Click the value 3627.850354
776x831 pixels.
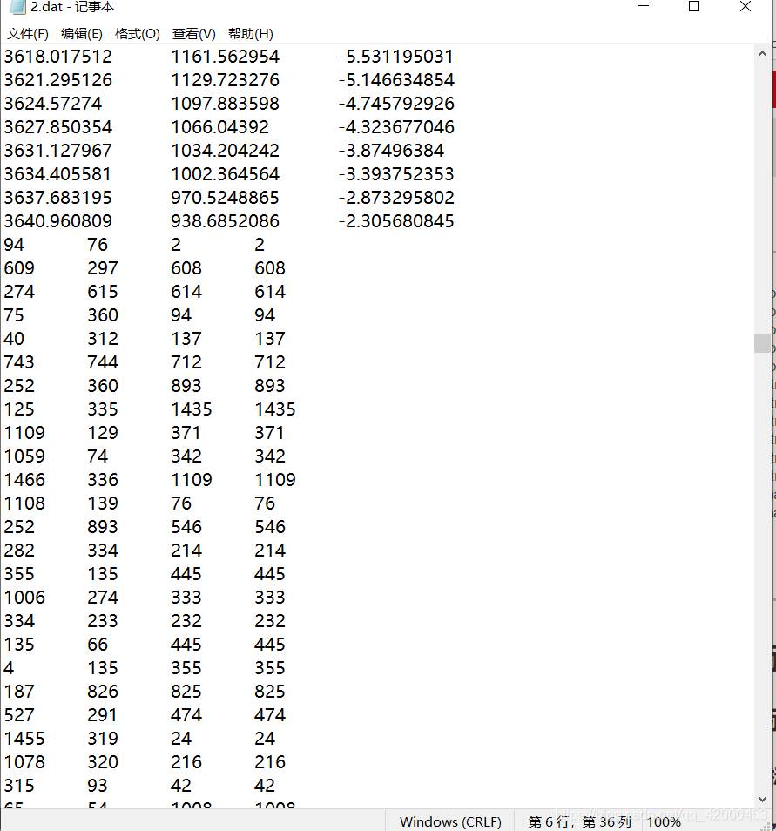[x=58, y=127]
